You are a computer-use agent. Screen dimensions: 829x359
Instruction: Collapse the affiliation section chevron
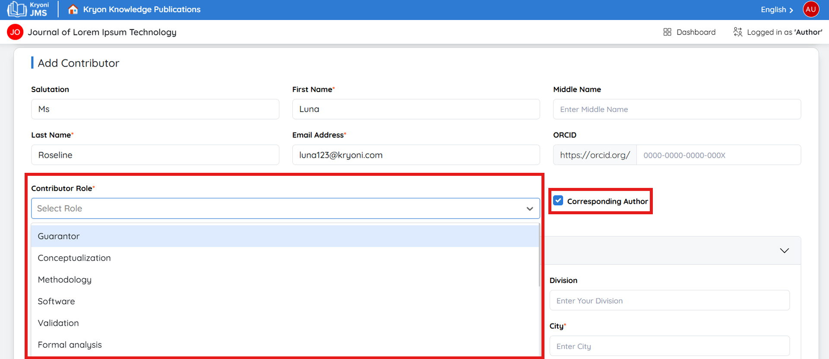point(784,251)
